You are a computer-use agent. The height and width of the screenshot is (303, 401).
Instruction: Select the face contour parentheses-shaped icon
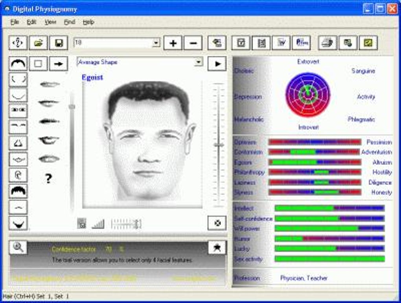click(18, 79)
